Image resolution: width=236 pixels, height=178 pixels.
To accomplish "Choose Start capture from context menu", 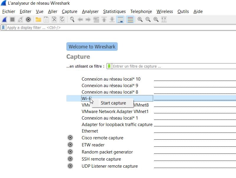I will pyautogui.click(x=113, y=103).
